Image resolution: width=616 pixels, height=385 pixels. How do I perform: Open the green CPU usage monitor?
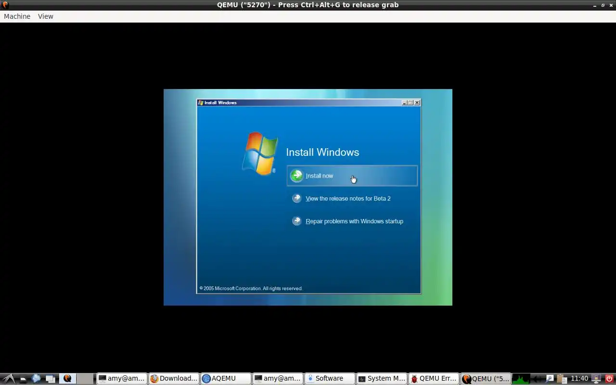521,379
